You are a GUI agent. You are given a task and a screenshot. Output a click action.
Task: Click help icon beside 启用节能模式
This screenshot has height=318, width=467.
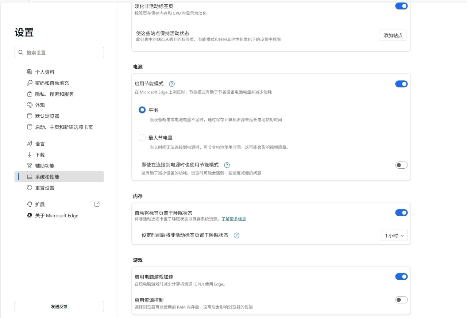pos(172,84)
